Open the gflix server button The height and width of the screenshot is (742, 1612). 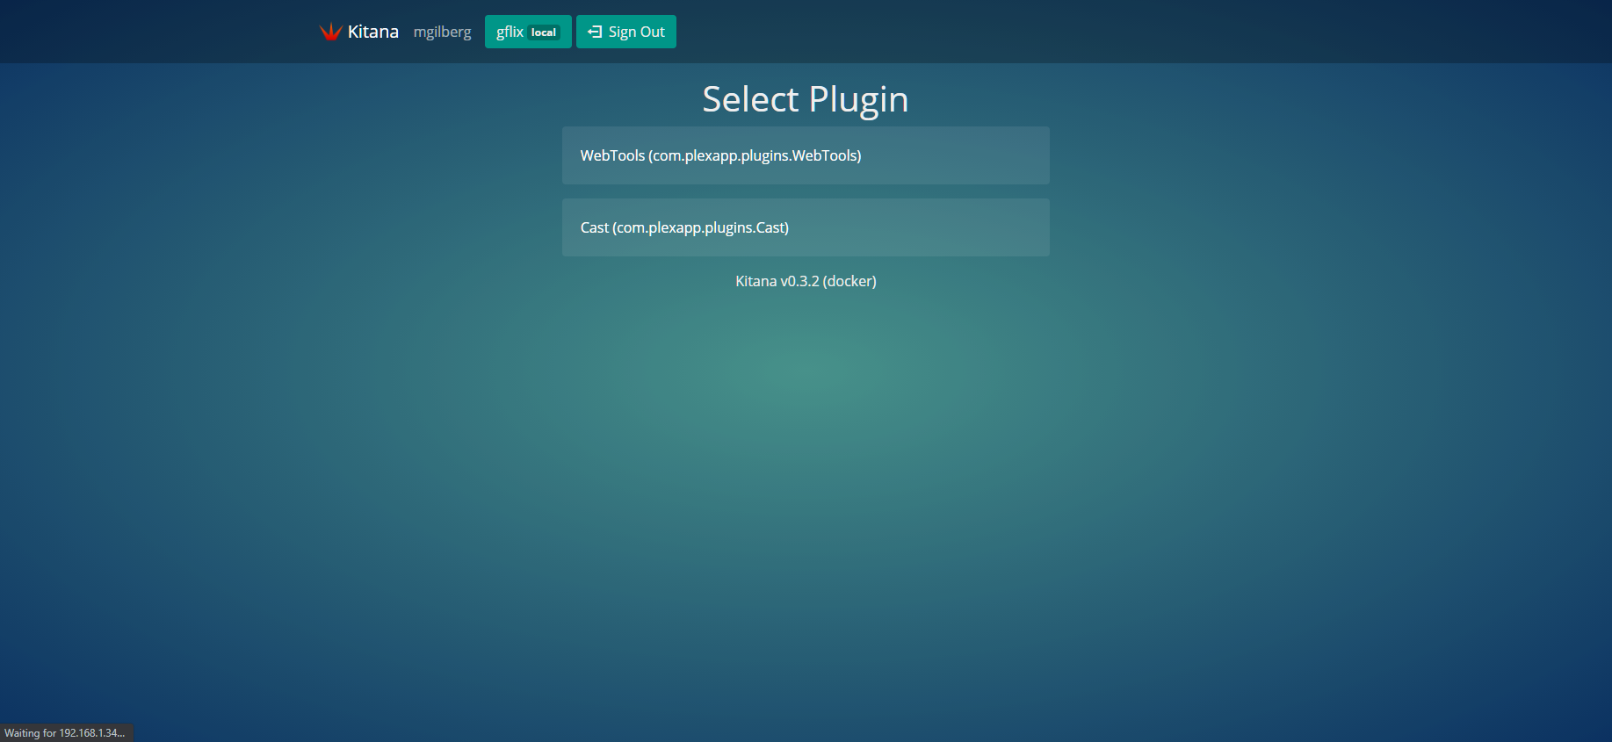point(510,32)
